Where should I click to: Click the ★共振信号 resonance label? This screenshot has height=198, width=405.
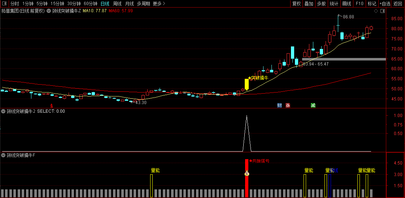pos(259,161)
